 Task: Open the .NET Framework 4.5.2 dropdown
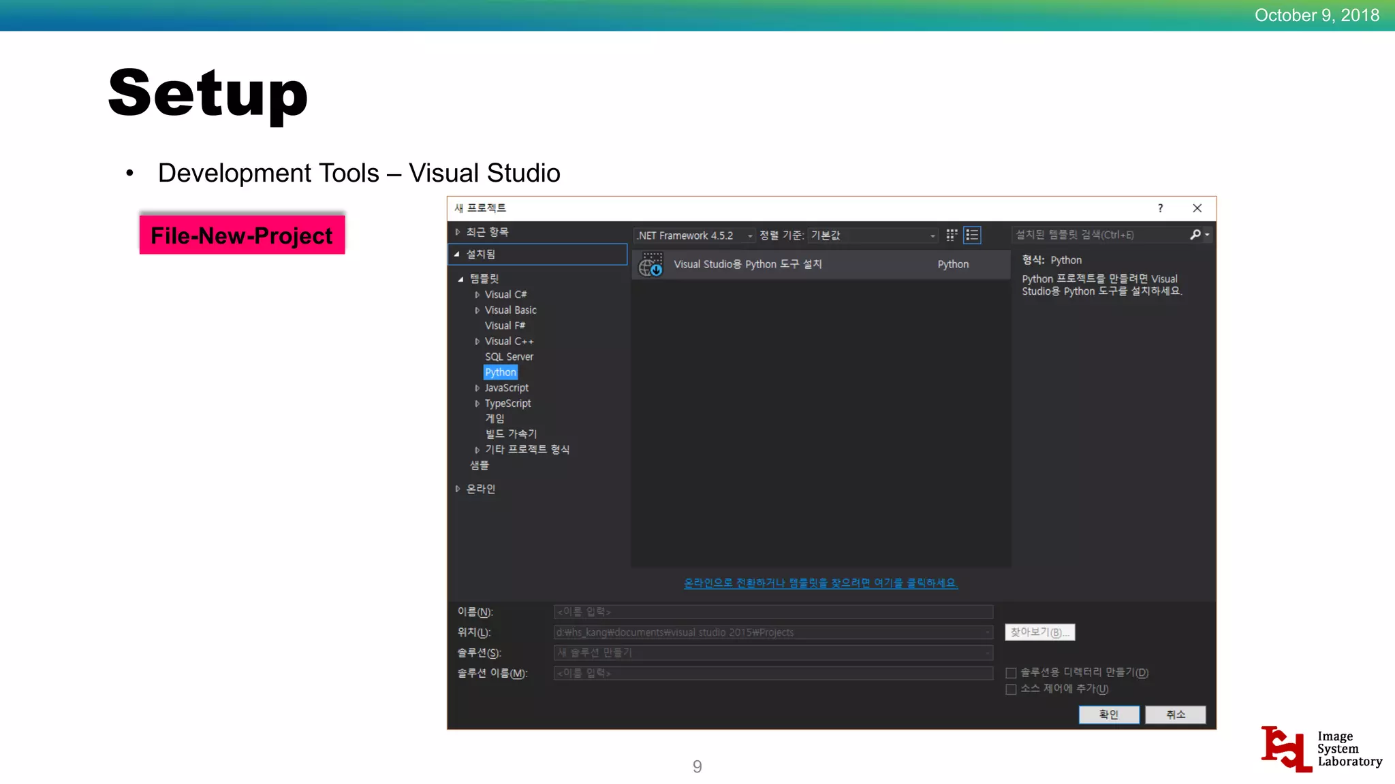click(694, 235)
